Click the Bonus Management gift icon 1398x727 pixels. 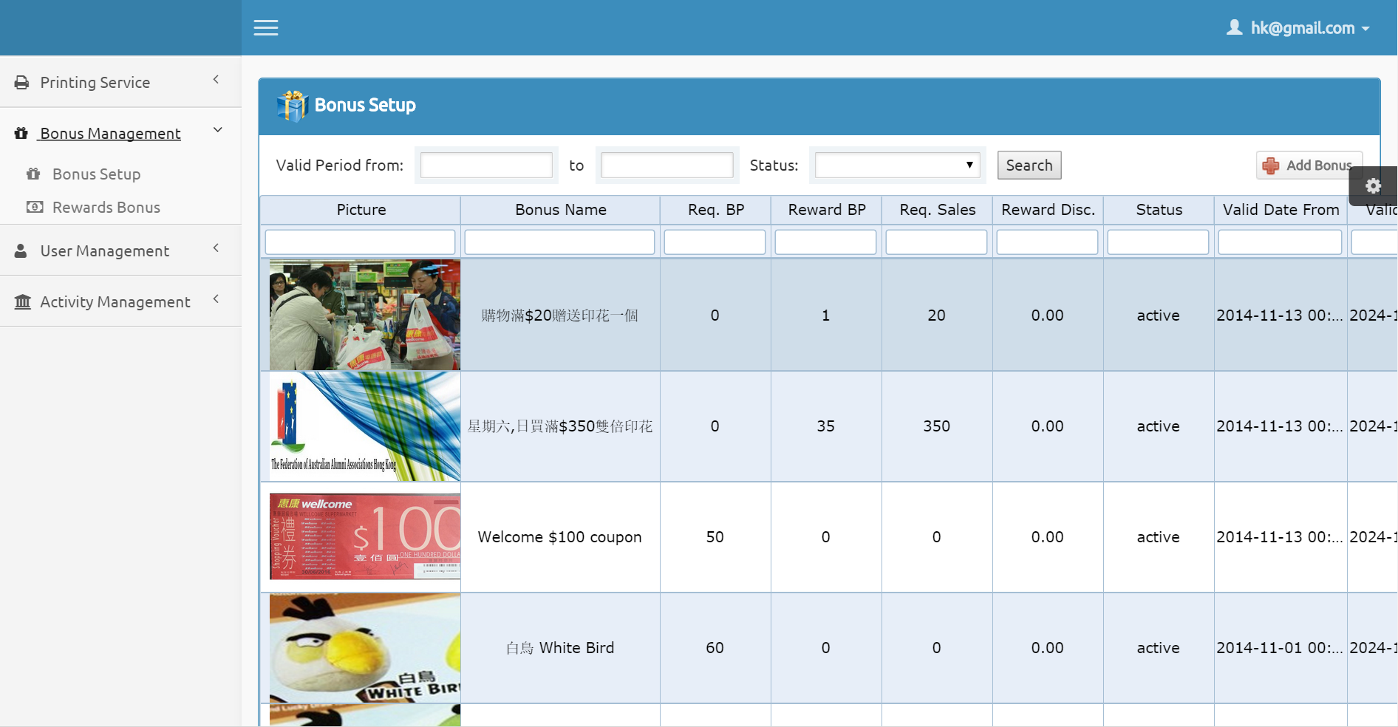[21, 134]
